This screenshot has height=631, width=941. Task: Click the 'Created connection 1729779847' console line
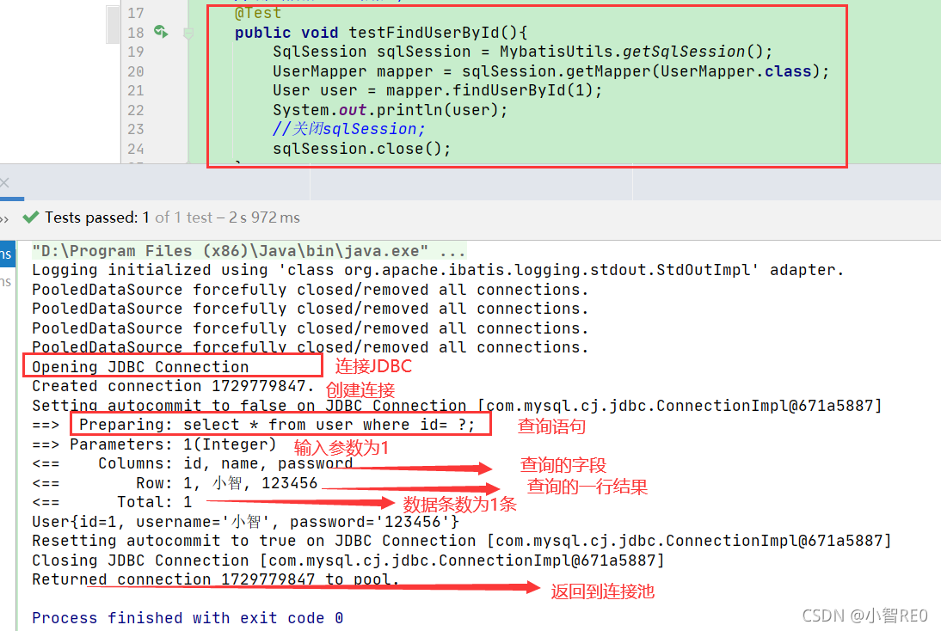tap(173, 386)
